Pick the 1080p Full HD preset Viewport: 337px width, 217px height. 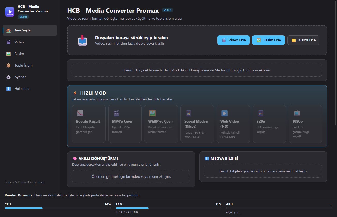tap(305, 124)
